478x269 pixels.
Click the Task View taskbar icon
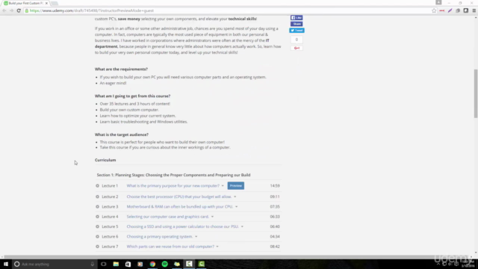[104, 264]
